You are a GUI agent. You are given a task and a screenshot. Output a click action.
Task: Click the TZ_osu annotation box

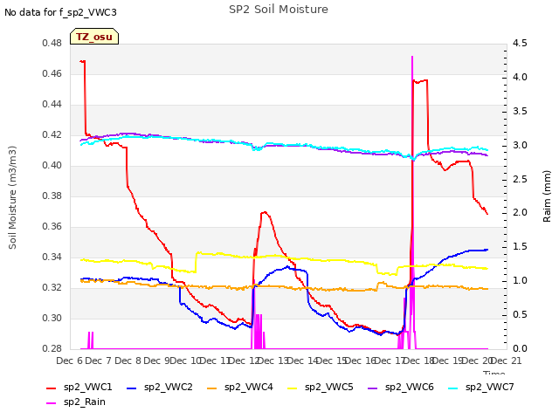94,37
